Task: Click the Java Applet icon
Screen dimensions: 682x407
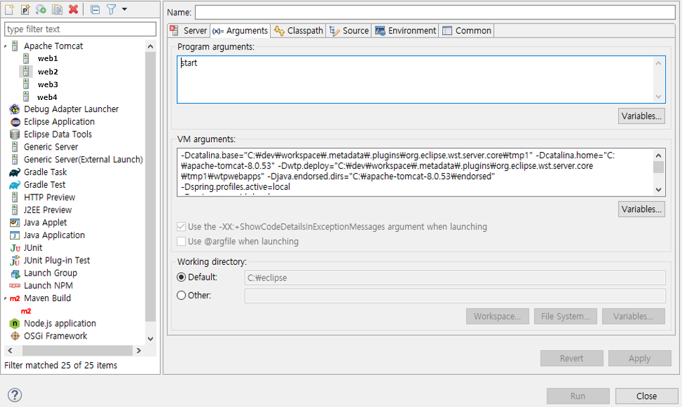Action: pos(15,223)
